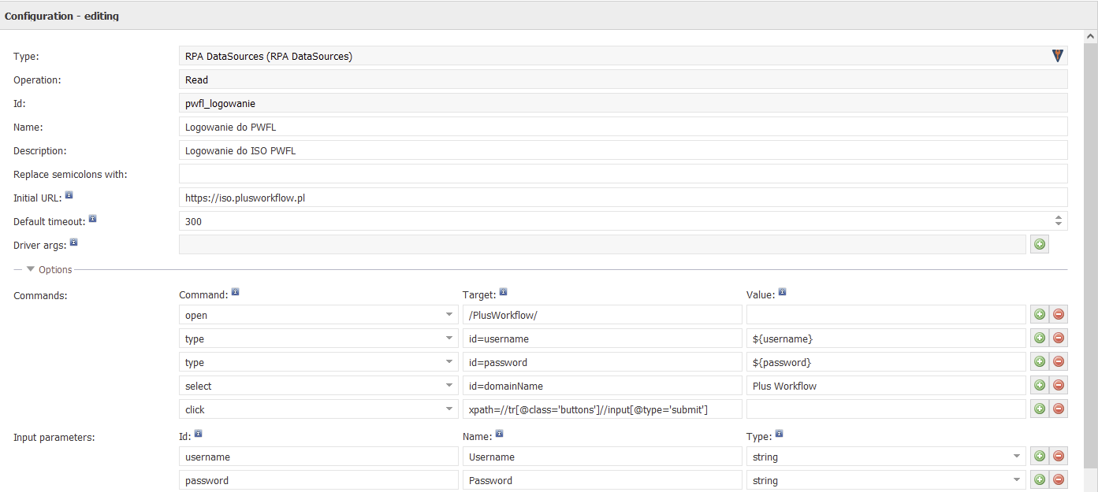
Task: Remove the id=password command row
Action: (1059, 362)
